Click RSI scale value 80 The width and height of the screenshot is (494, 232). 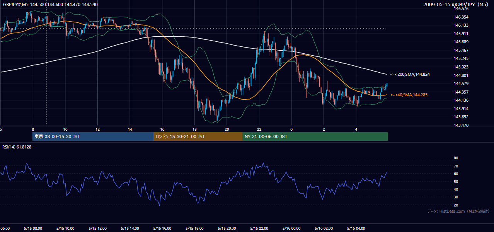coord(456,158)
